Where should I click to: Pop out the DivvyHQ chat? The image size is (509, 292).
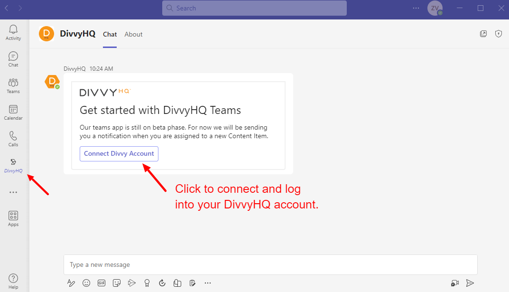pyautogui.click(x=483, y=34)
